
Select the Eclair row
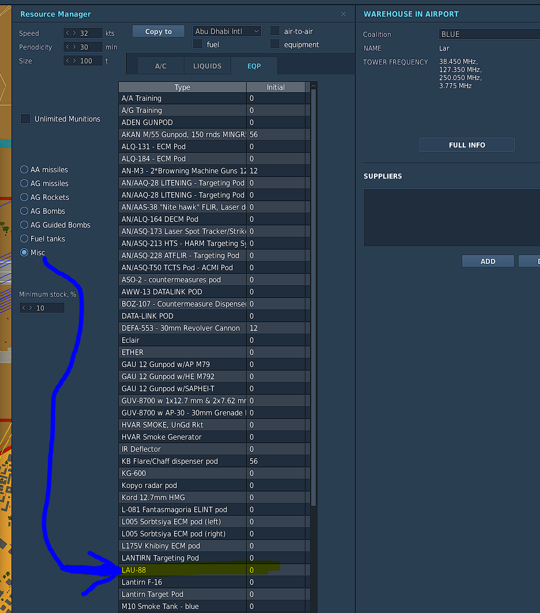[214, 340]
